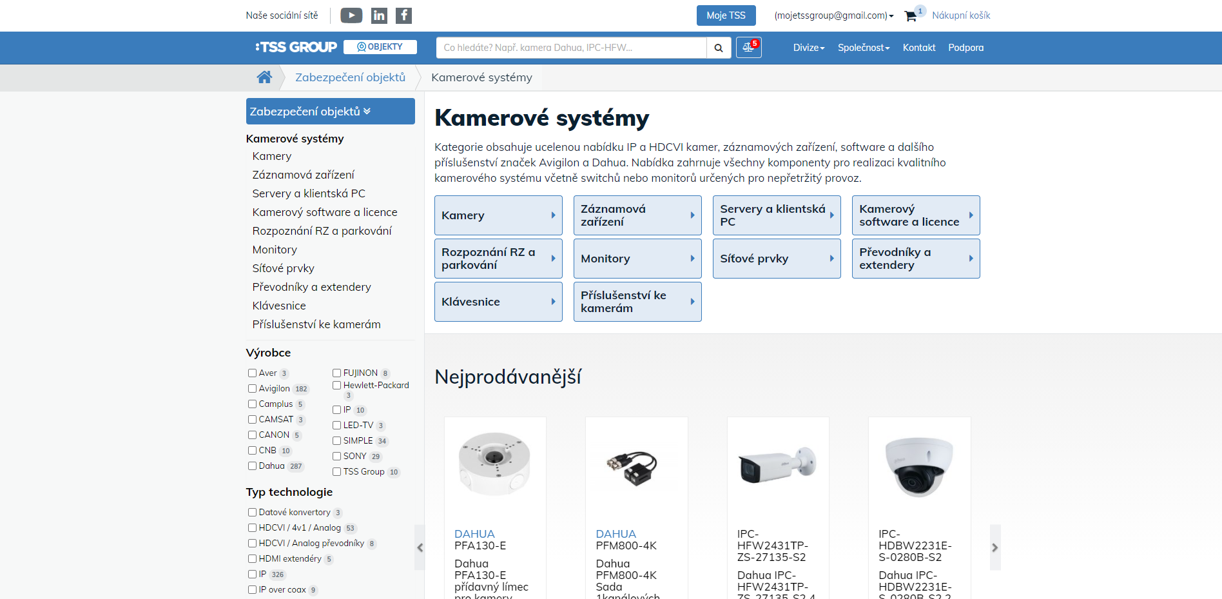Show next bestsellers with right arrow
The width and height of the screenshot is (1222, 599).
coord(994,547)
